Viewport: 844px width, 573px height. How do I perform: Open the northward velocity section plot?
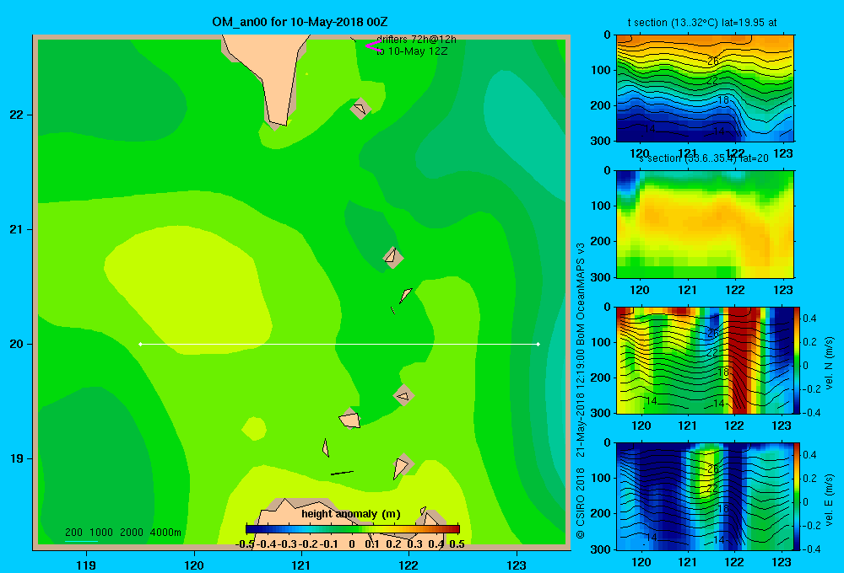coord(705,360)
